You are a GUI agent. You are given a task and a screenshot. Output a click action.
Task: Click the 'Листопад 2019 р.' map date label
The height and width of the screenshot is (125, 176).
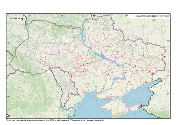click(x=16, y=19)
